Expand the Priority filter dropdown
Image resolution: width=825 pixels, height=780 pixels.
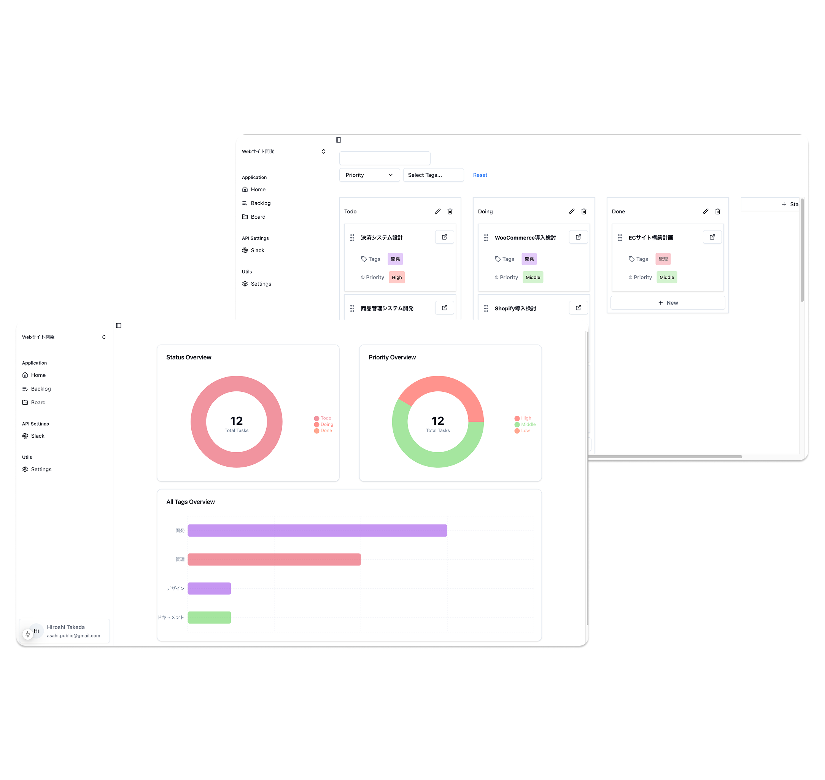(369, 175)
